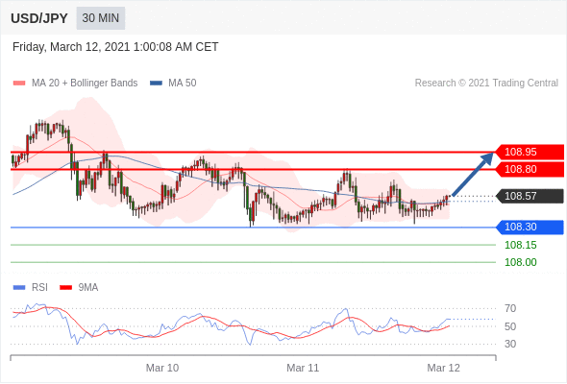Click the Mar 12 date axis label
Viewport: 567px width, 384px height.
click(443, 368)
